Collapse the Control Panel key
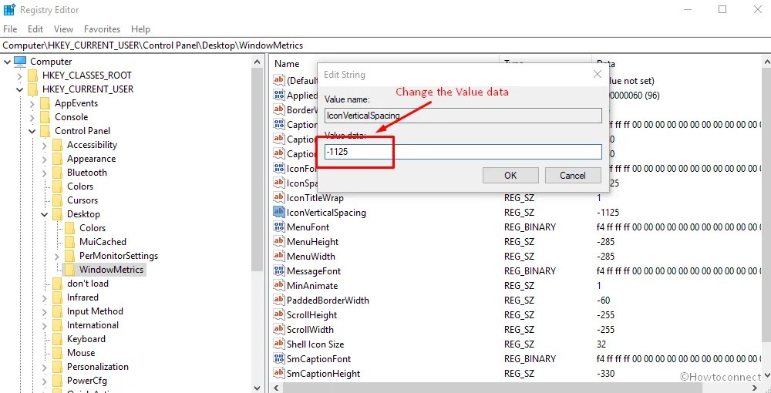Viewport: 771px width, 393px height. pyautogui.click(x=32, y=131)
